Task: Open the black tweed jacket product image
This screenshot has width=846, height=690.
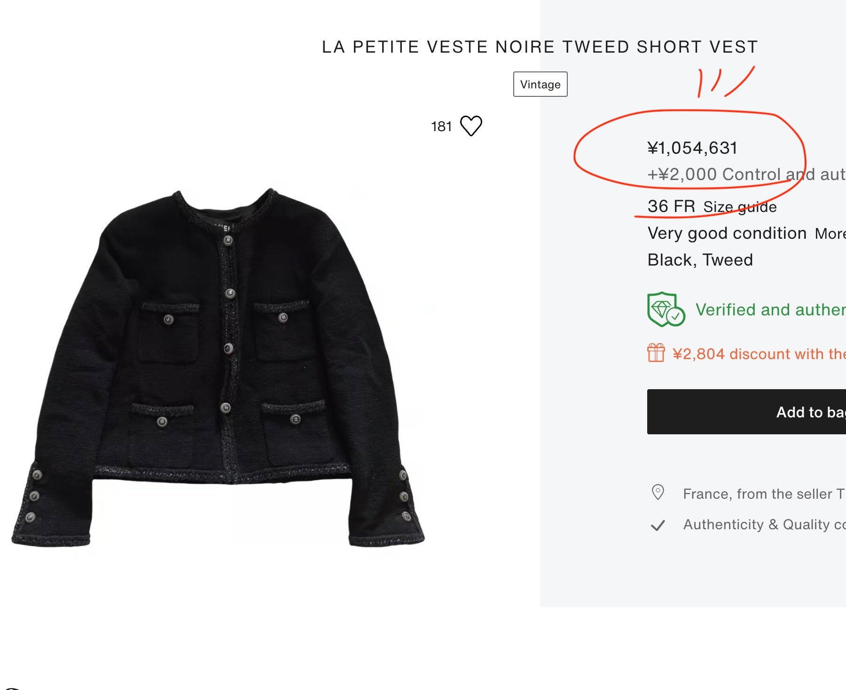Action: coord(218,369)
